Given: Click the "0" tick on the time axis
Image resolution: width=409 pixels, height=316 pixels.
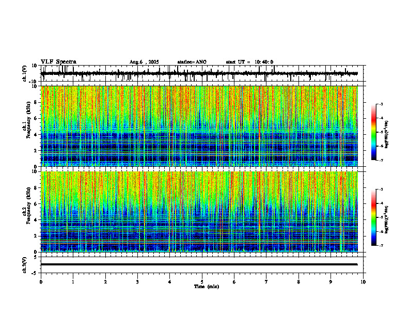Looking at the screenshot, I should click(41, 282).
